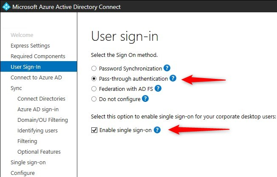The width and height of the screenshot is (277, 177).
Task: Click help icon beside Pass-through authentication
Action: click(173, 78)
